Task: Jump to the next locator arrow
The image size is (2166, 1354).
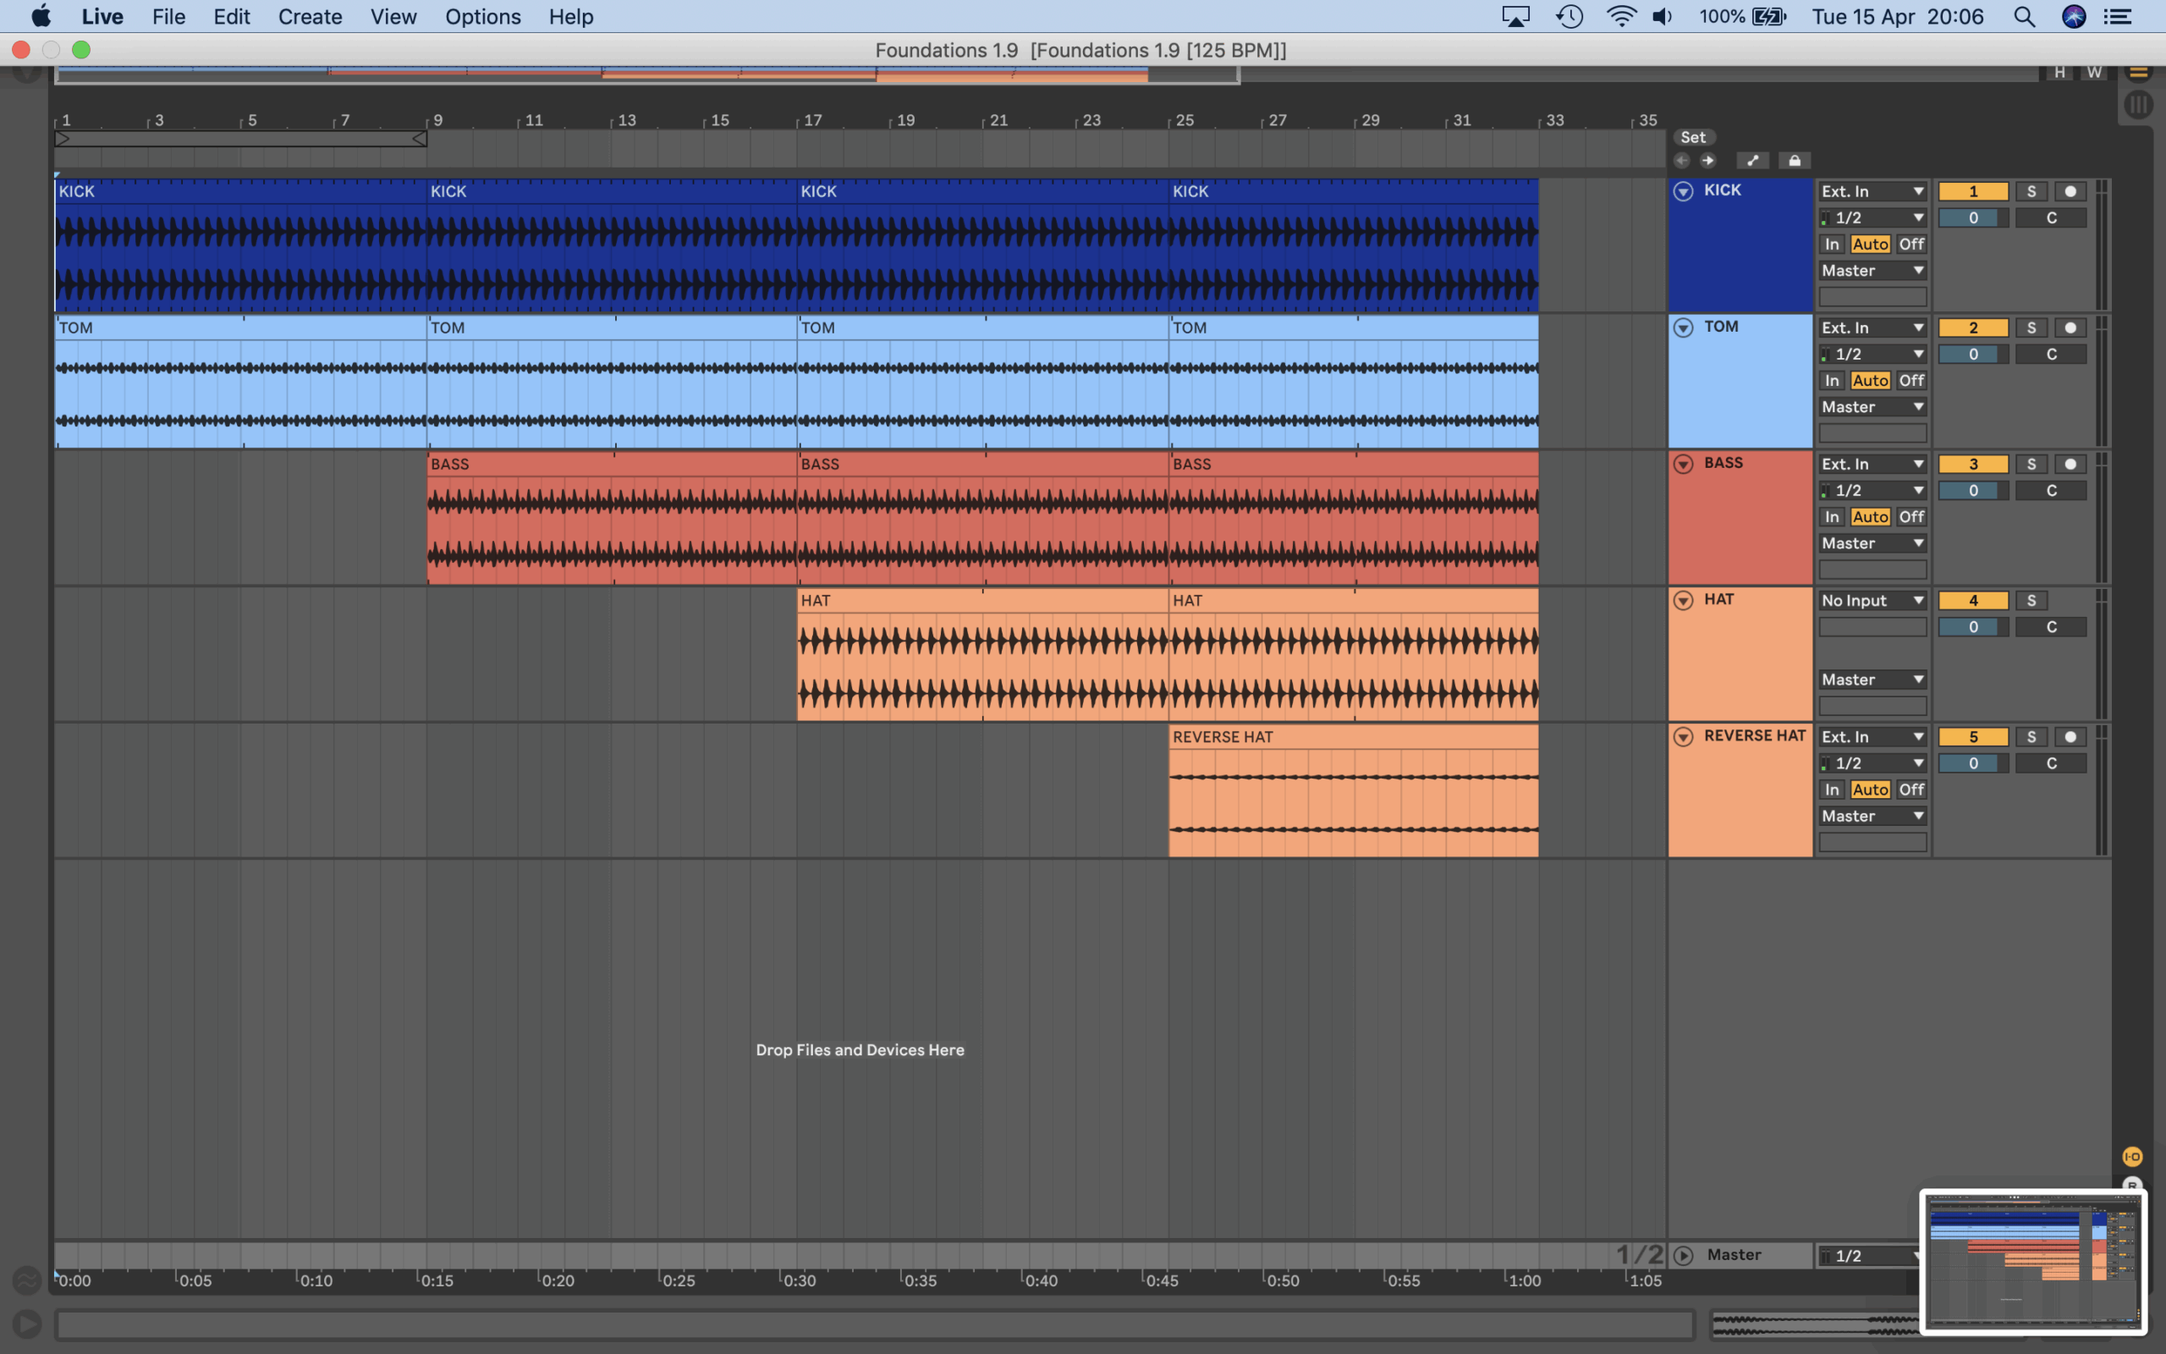Action: click(x=1707, y=161)
